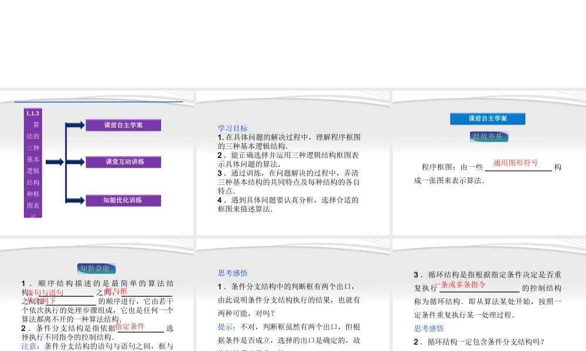
Task: Click the 知新益能 badge
Action: 97,269
